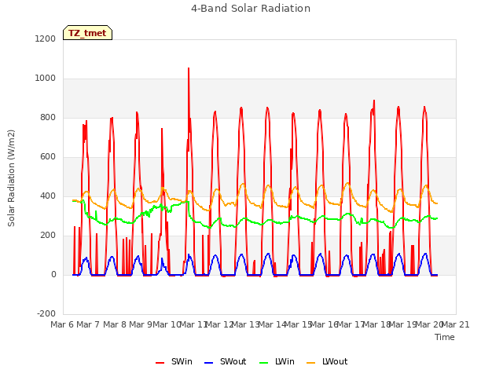
Task: Toggle the LWin series in the legend
Action: 277,361
